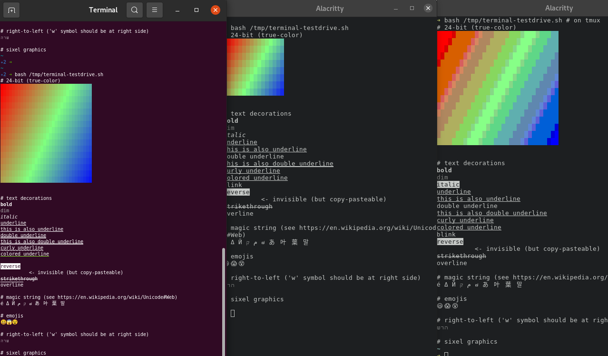Click the color gradient in GNOME Terminal
This screenshot has width=608, height=356.
[46, 133]
